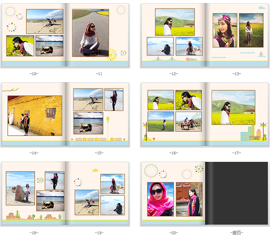Click the -15- page label

(x=99, y=153)
